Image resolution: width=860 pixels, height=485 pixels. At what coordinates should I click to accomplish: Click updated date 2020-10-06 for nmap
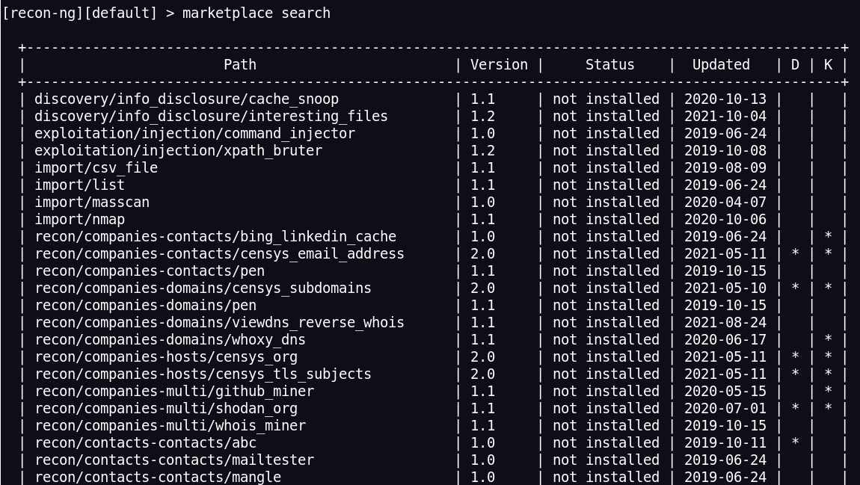click(x=725, y=219)
